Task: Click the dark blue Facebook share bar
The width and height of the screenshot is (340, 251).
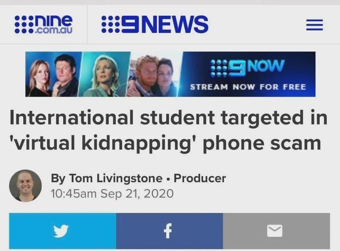Action: click(169, 231)
